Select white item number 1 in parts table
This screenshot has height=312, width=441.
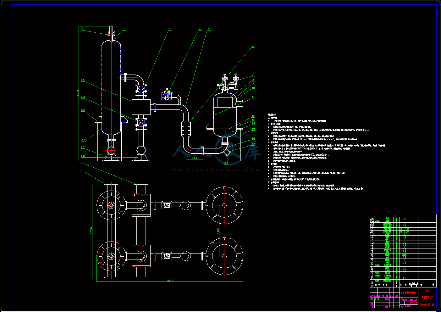point(372,281)
